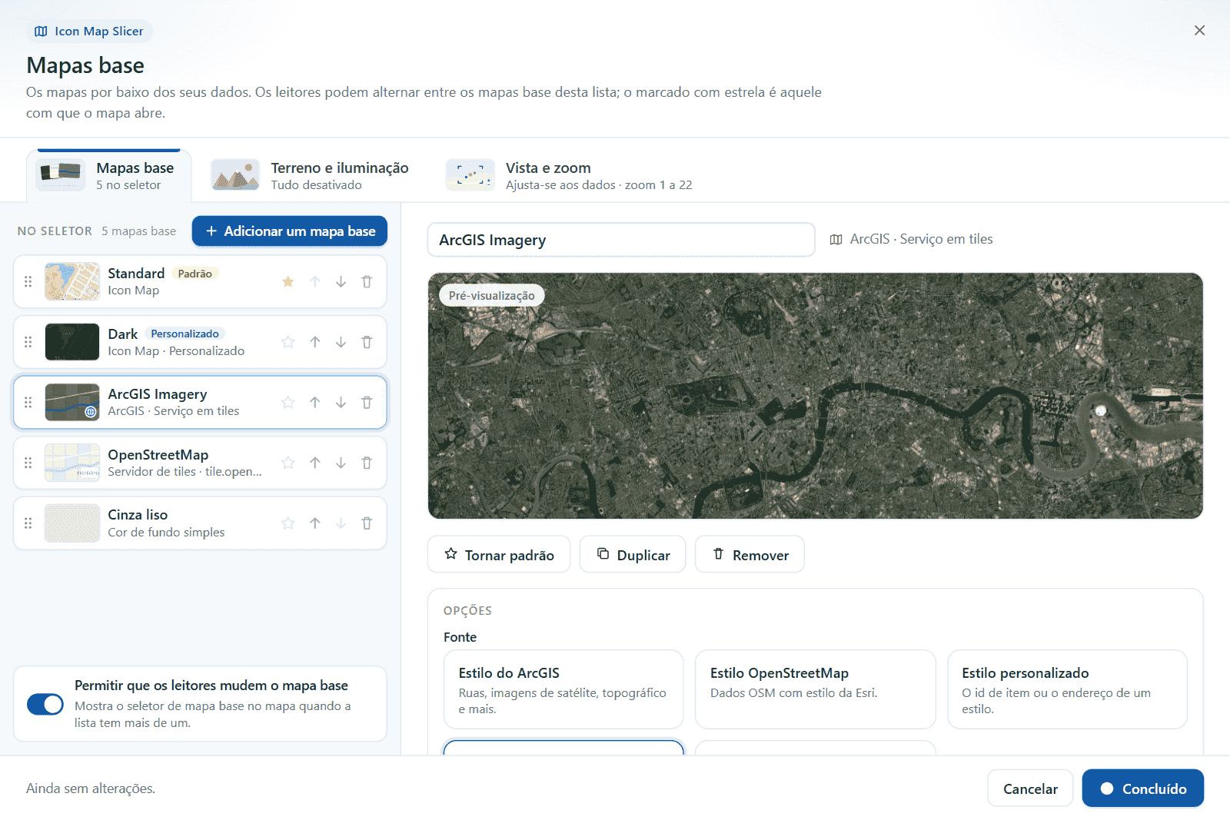Toggle Permitir que os leitores mudem o mapa base

(45, 704)
